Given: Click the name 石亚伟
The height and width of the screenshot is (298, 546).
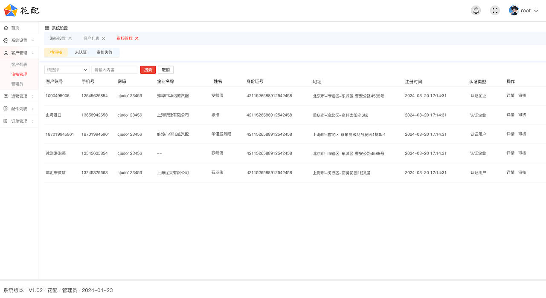Looking at the screenshot, I should (217, 172).
